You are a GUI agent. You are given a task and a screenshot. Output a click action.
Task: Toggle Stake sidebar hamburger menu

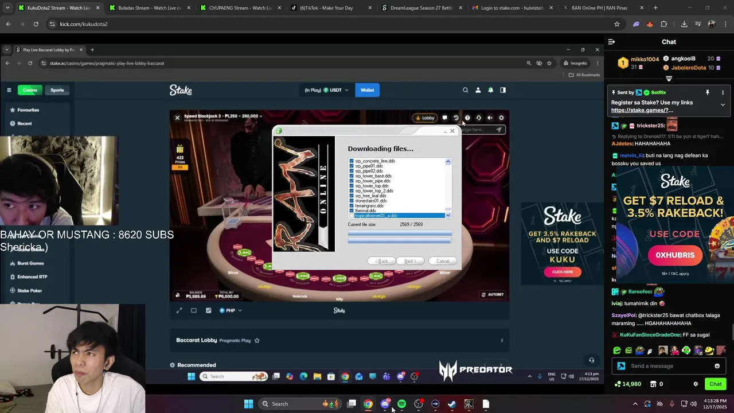[9, 90]
